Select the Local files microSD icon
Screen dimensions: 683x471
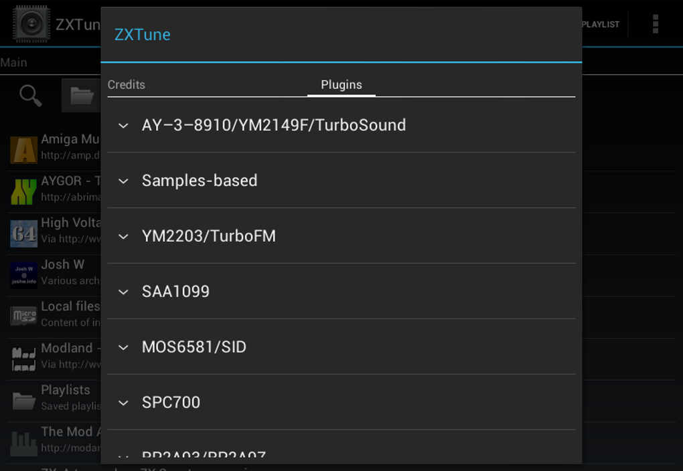[23, 316]
